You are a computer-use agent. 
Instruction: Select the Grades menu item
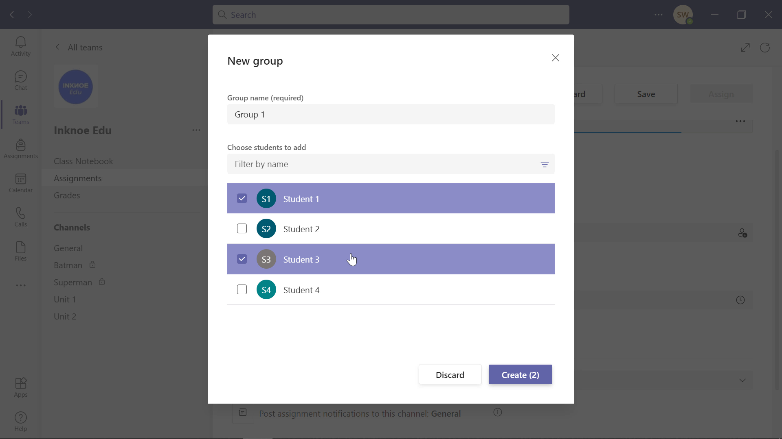pyautogui.click(x=67, y=195)
